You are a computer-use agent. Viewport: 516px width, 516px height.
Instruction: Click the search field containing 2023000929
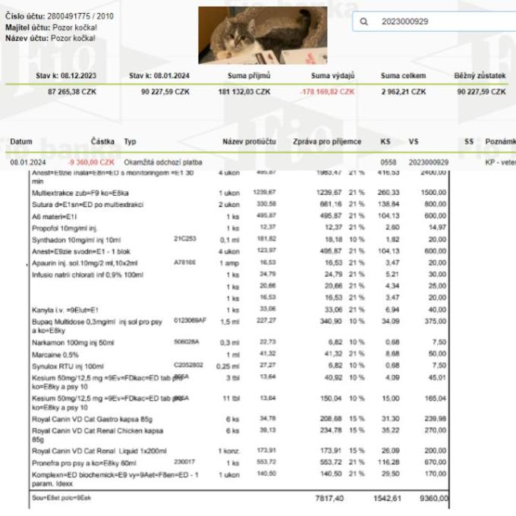(x=434, y=22)
